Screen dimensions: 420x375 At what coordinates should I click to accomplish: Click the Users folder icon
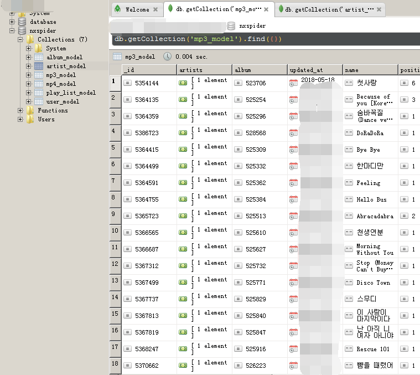point(30,119)
